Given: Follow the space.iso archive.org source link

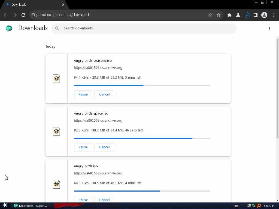Looking at the screenshot, I should pos(98,121).
